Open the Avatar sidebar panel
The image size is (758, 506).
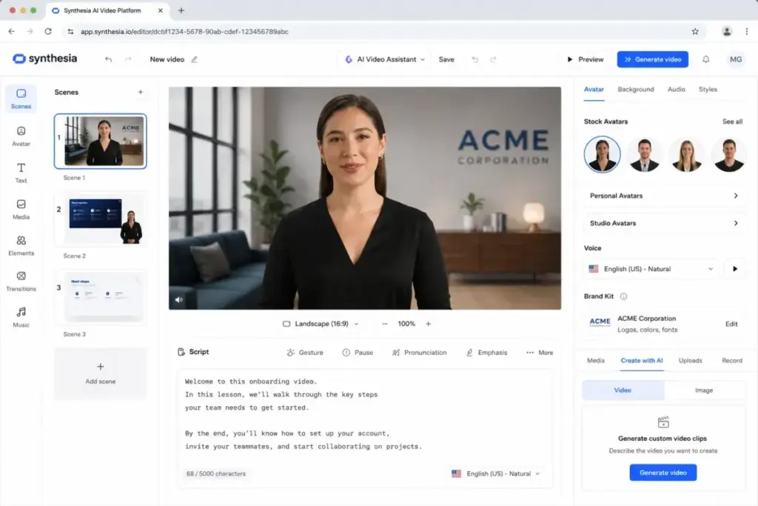(21, 136)
